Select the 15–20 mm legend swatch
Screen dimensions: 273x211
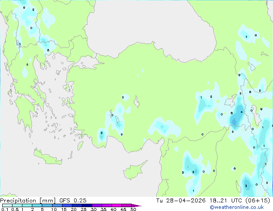(67, 205)
